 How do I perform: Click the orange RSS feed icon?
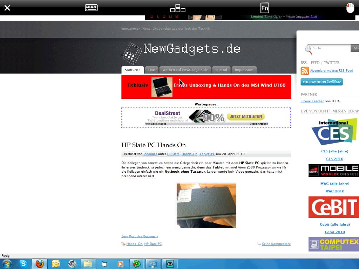click(x=305, y=71)
